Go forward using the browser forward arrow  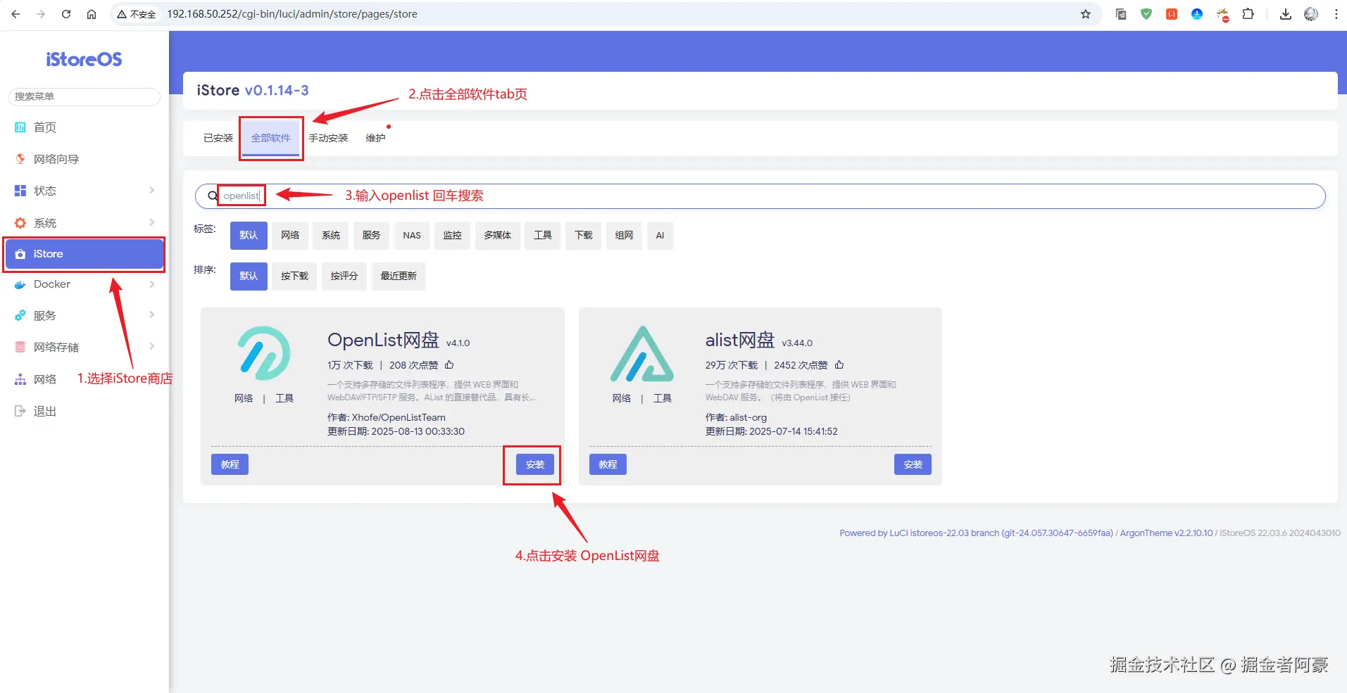point(41,14)
